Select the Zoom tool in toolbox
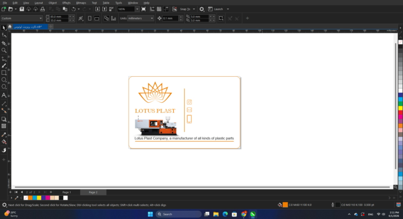The image size is (403, 219). [4, 50]
